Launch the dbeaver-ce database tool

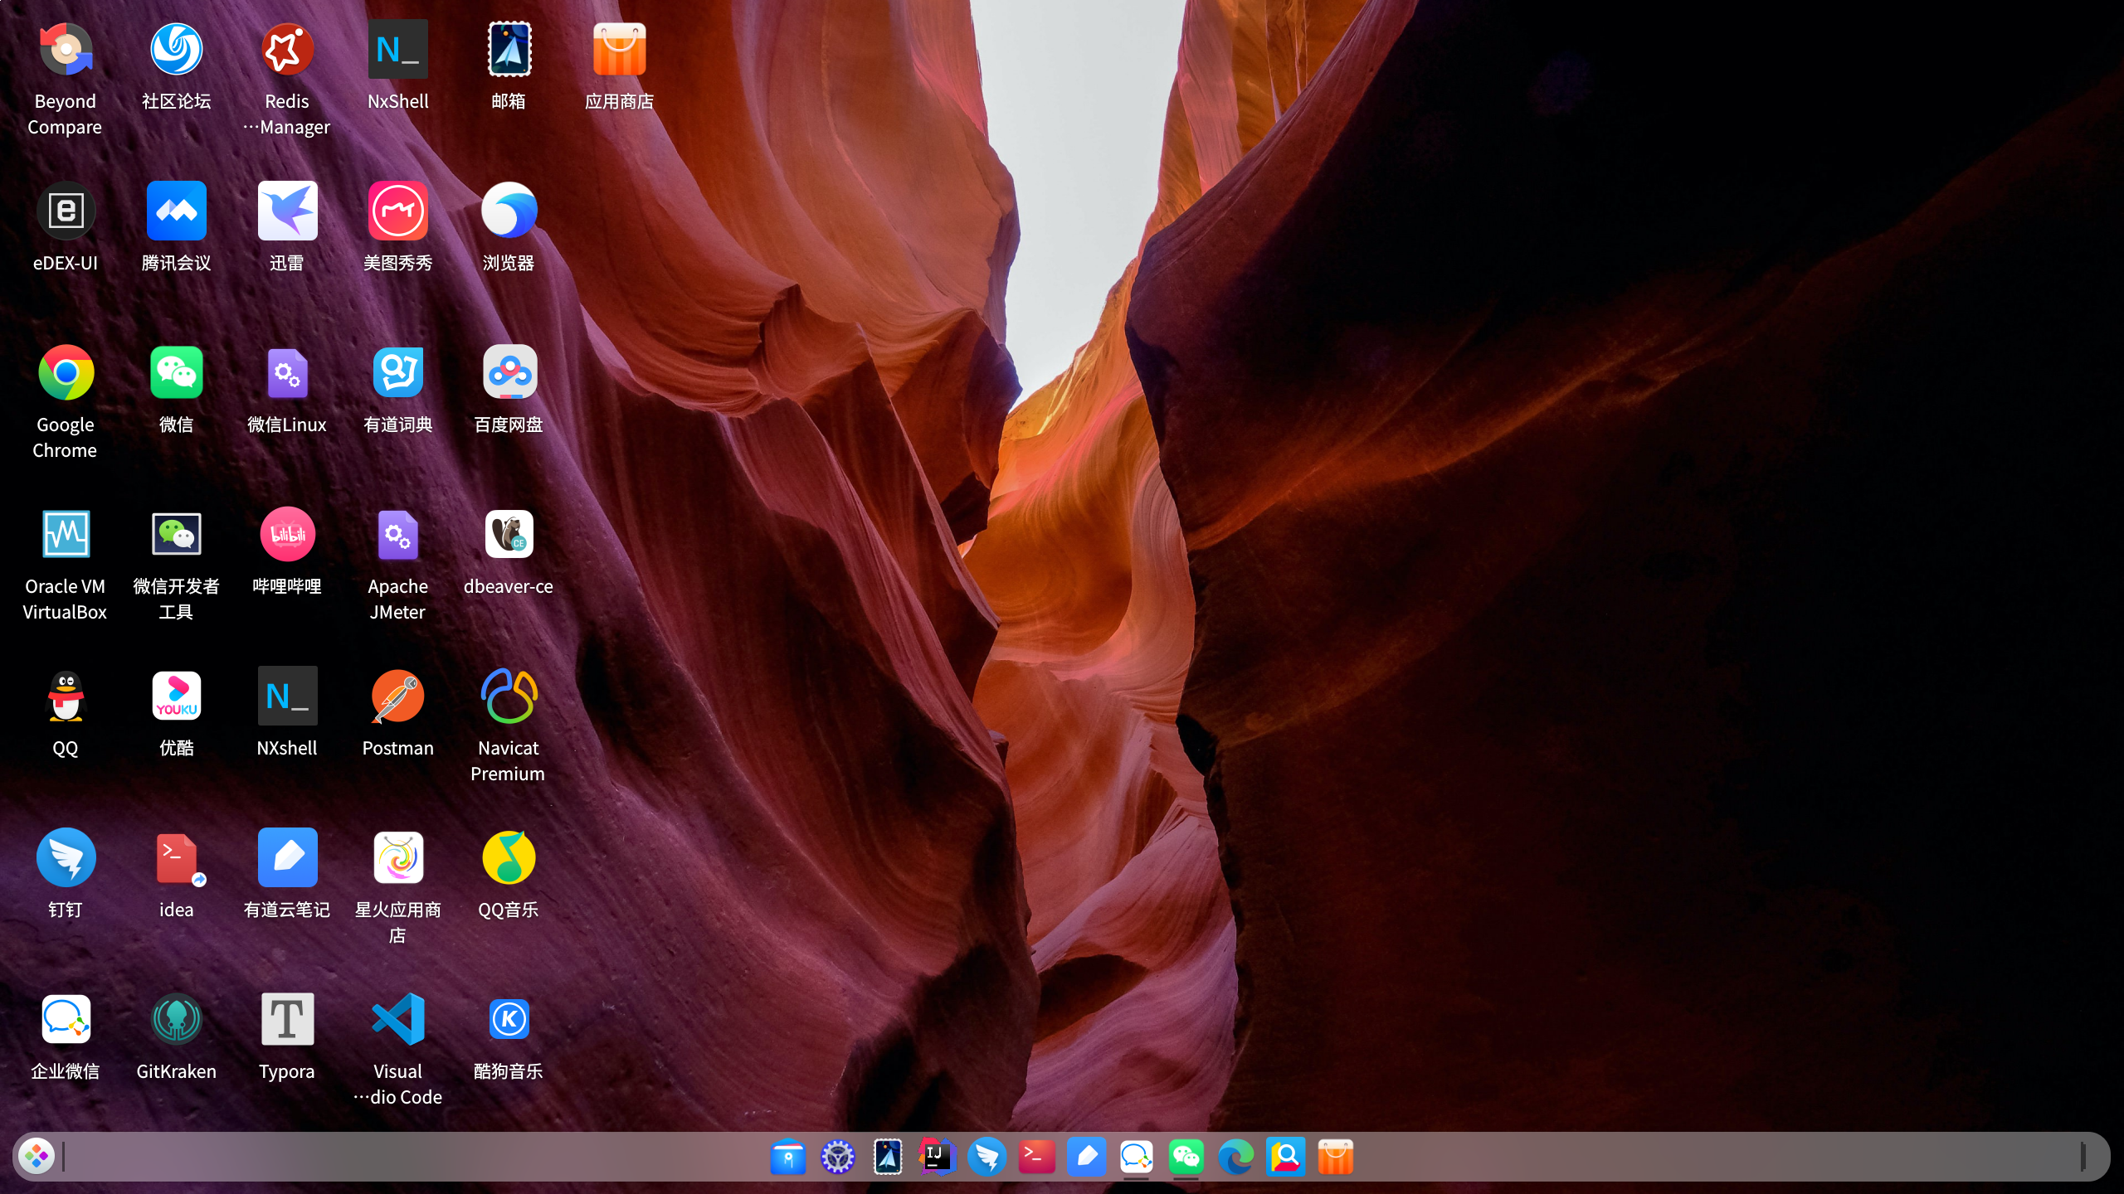509,534
